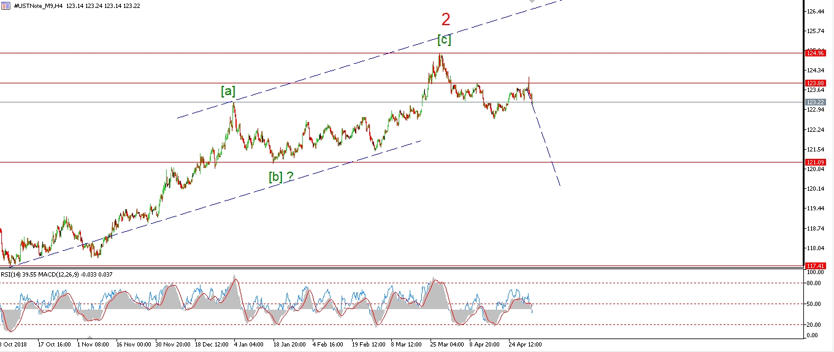
Task: Click the gray triangle on time axis
Action: [x=90, y=338]
